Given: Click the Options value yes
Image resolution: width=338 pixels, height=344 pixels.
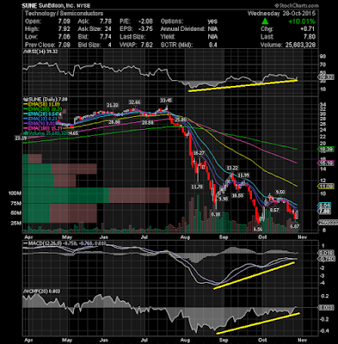Looking at the screenshot, I should tap(212, 21).
